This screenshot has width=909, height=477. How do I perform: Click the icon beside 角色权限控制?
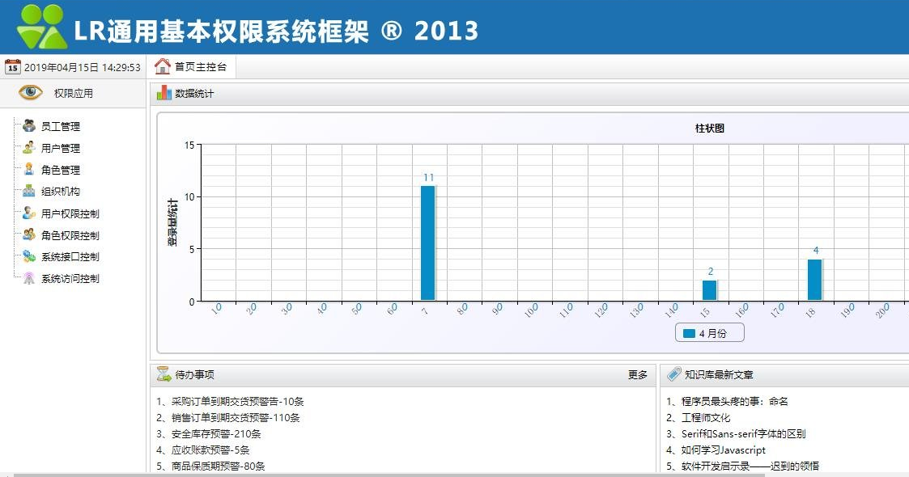coord(29,234)
